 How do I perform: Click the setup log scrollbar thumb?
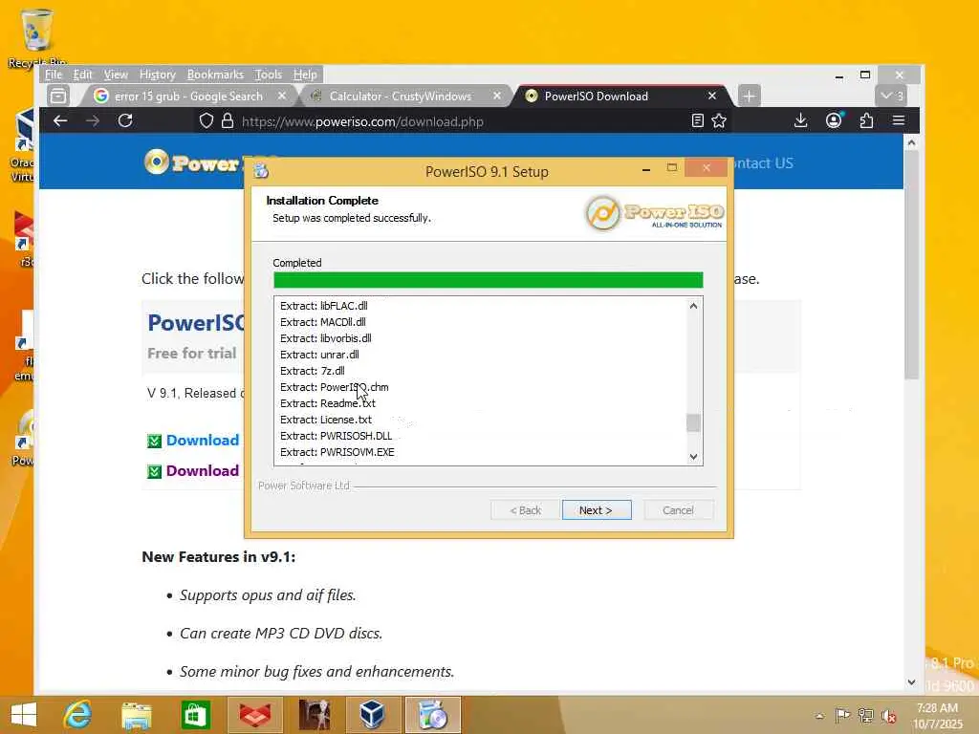(693, 422)
